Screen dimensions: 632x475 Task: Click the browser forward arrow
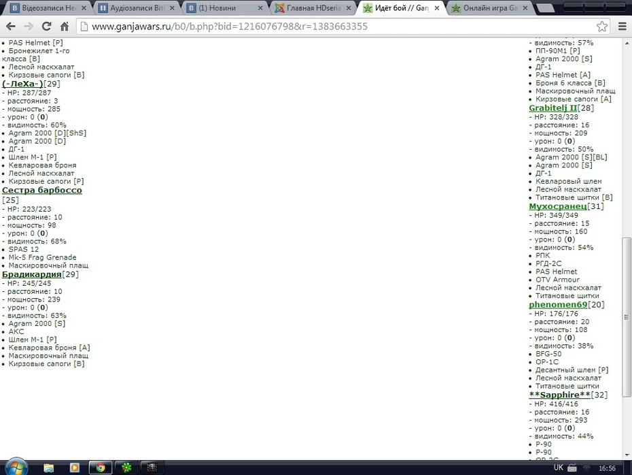click(x=29, y=27)
